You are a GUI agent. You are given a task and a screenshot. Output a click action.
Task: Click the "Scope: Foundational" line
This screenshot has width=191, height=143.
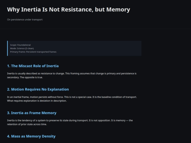point(21,45)
